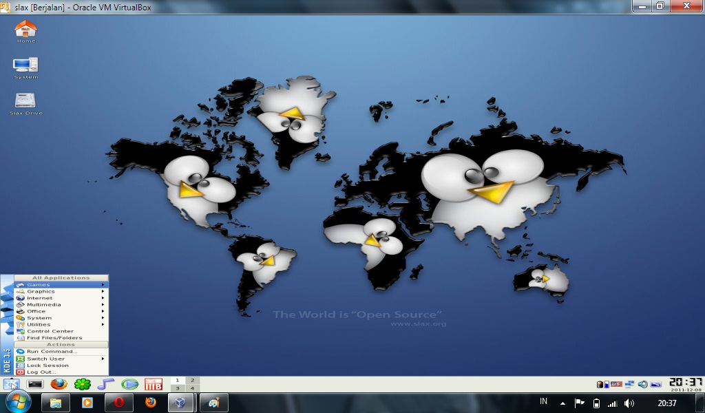The height and width of the screenshot is (413, 705).
Task: Open the Games submenu
Action: (61, 284)
